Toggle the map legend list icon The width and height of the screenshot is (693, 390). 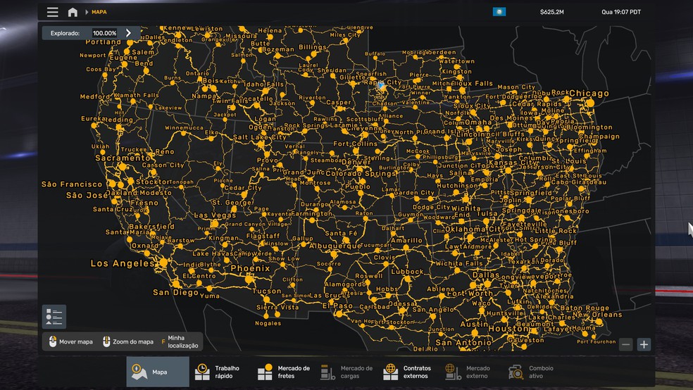(x=54, y=316)
